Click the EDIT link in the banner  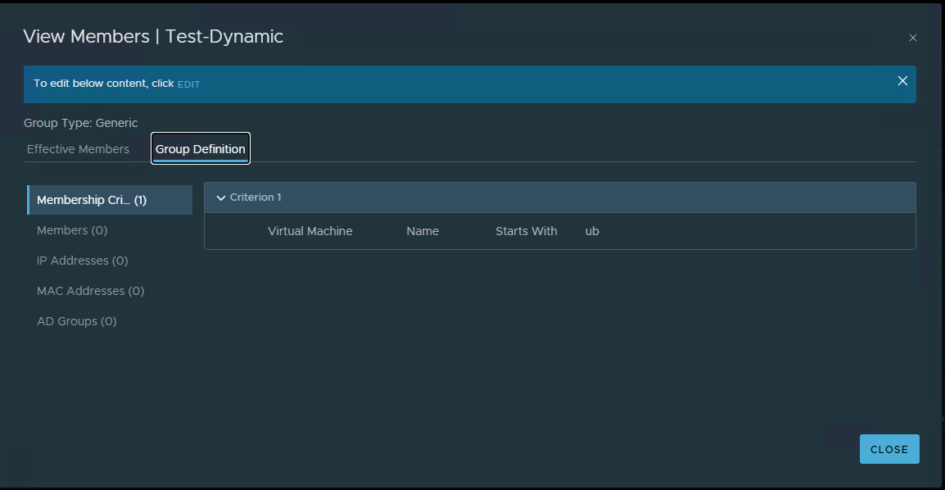point(188,84)
